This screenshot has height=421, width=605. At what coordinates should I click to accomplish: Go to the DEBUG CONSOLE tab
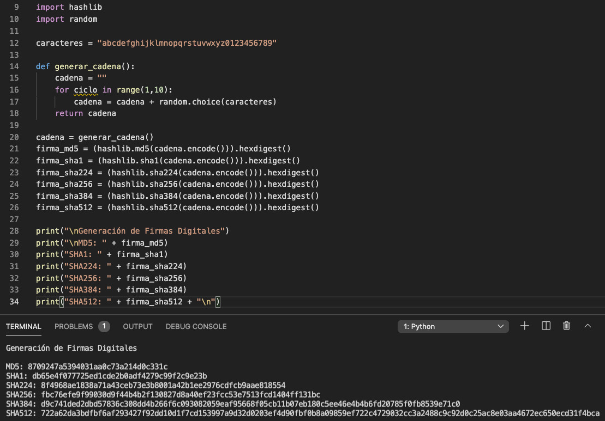tap(196, 326)
